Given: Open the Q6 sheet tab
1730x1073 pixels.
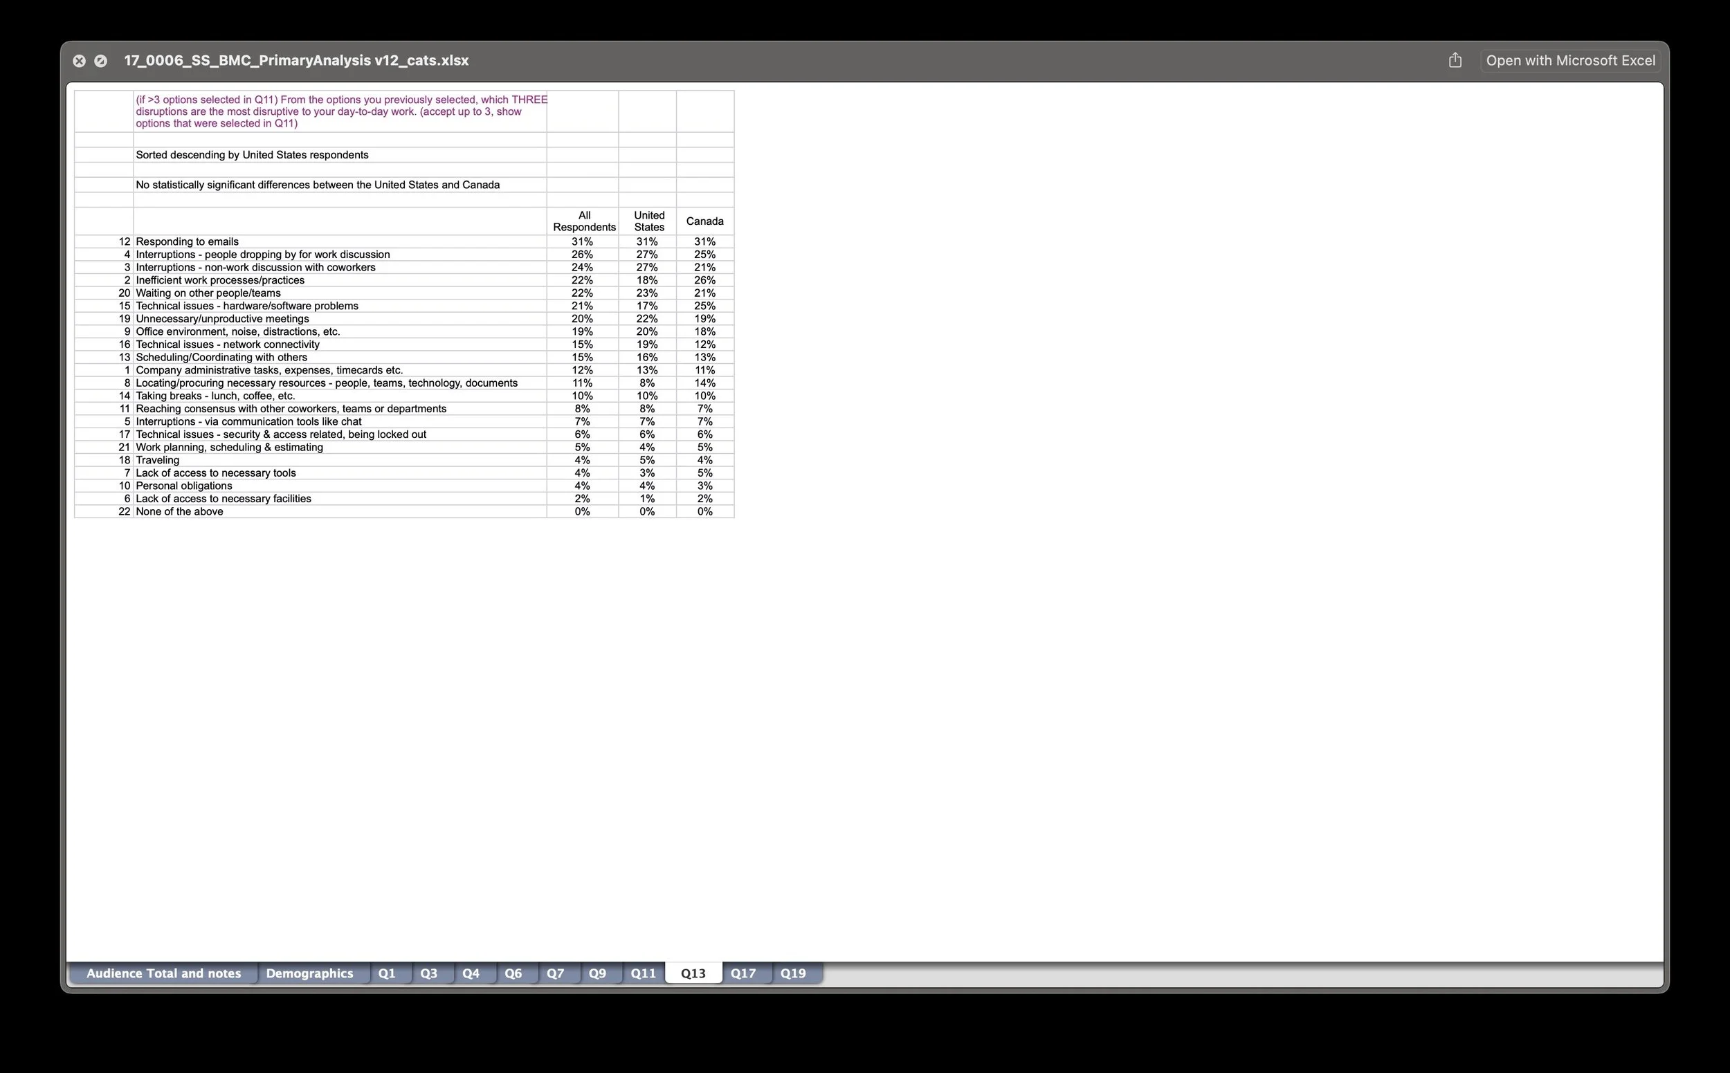Looking at the screenshot, I should (x=513, y=973).
